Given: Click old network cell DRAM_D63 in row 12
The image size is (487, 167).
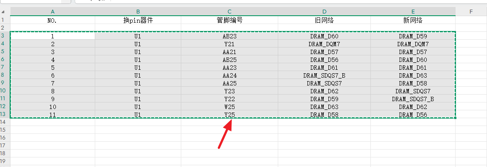Looking at the screenshot, I should [324, 107].
